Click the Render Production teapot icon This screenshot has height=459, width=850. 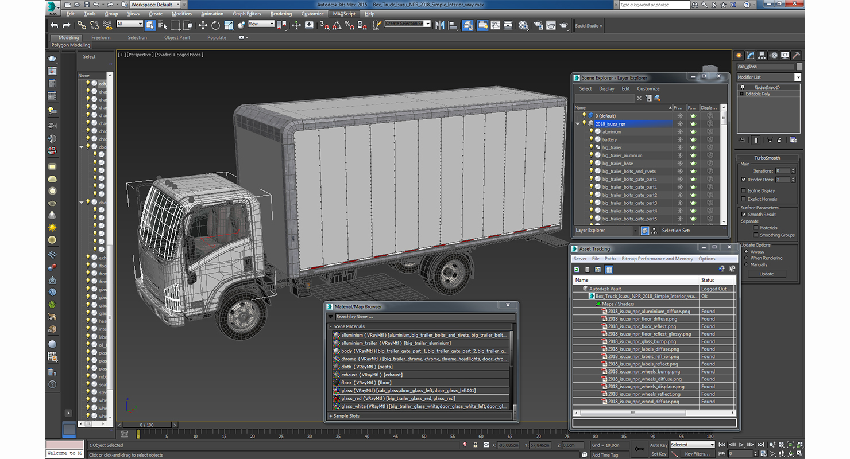[563, 25]
